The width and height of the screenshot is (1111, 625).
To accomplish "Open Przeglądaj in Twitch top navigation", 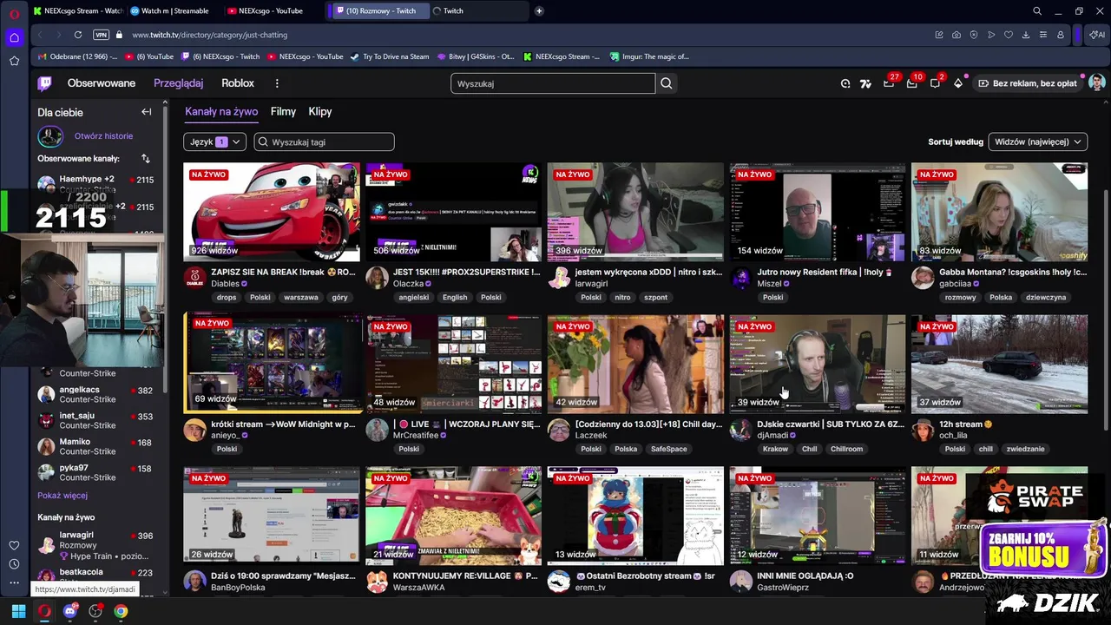I will (x=178, y=83).
